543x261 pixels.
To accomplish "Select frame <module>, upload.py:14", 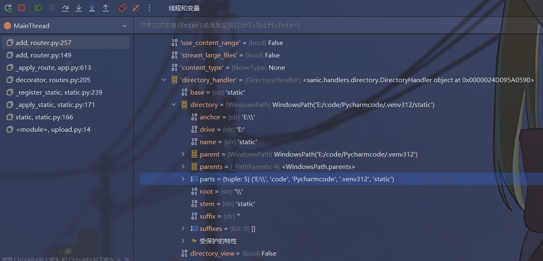I will click(53, 130).
